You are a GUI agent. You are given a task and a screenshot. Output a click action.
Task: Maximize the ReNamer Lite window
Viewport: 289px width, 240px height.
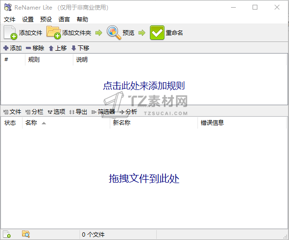tap(255, 7)
